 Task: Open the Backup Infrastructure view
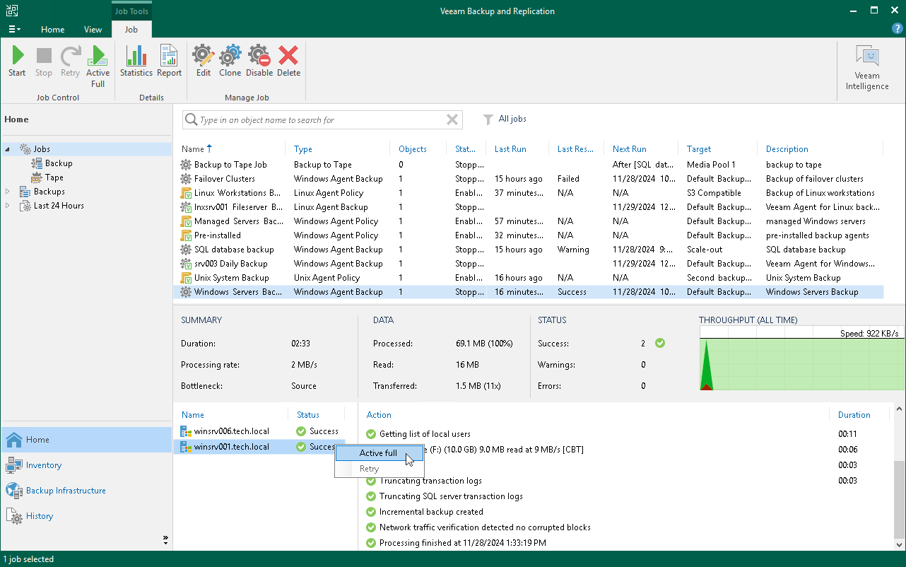tap(86, 491)
